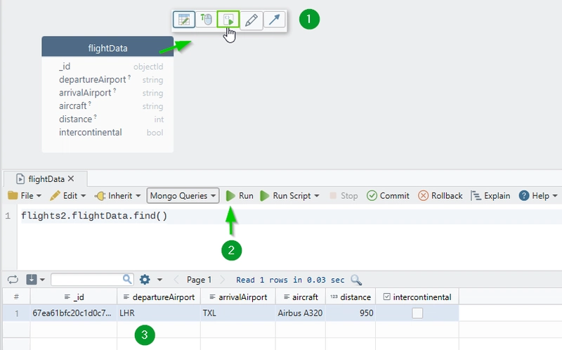Select the pencil edit icon
The height and width of the screenshot is (350, 562).
pos(251,20)
